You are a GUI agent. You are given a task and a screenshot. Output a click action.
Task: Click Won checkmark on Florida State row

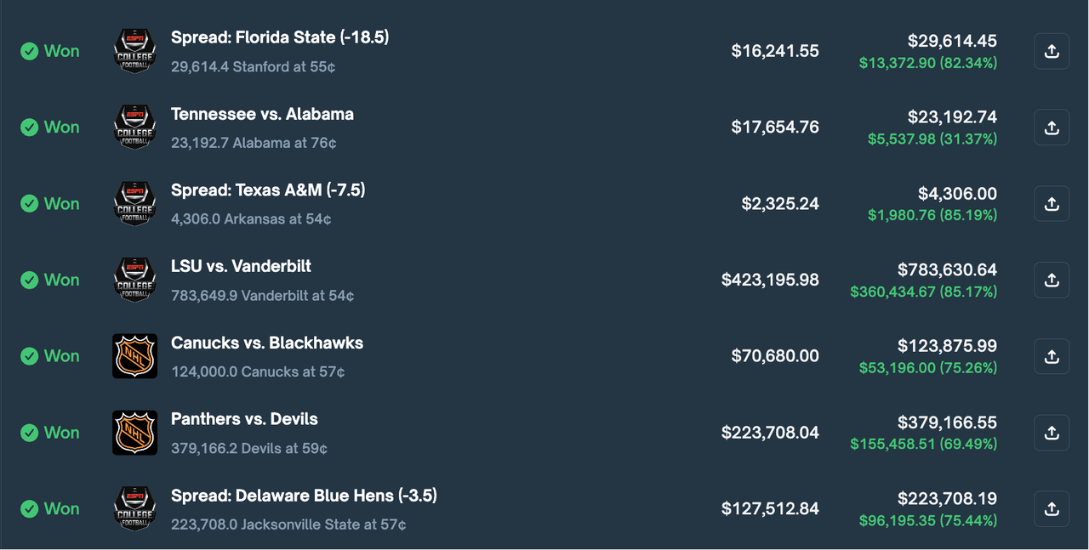30,51
